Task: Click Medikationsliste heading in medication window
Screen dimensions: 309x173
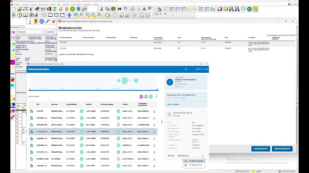Action: point(70,28)
